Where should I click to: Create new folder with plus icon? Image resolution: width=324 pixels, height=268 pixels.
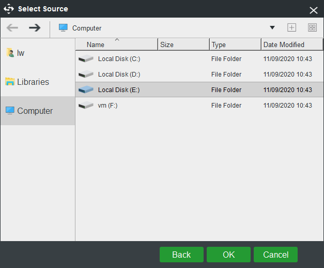pyautogui.click(x=291, y=27)
